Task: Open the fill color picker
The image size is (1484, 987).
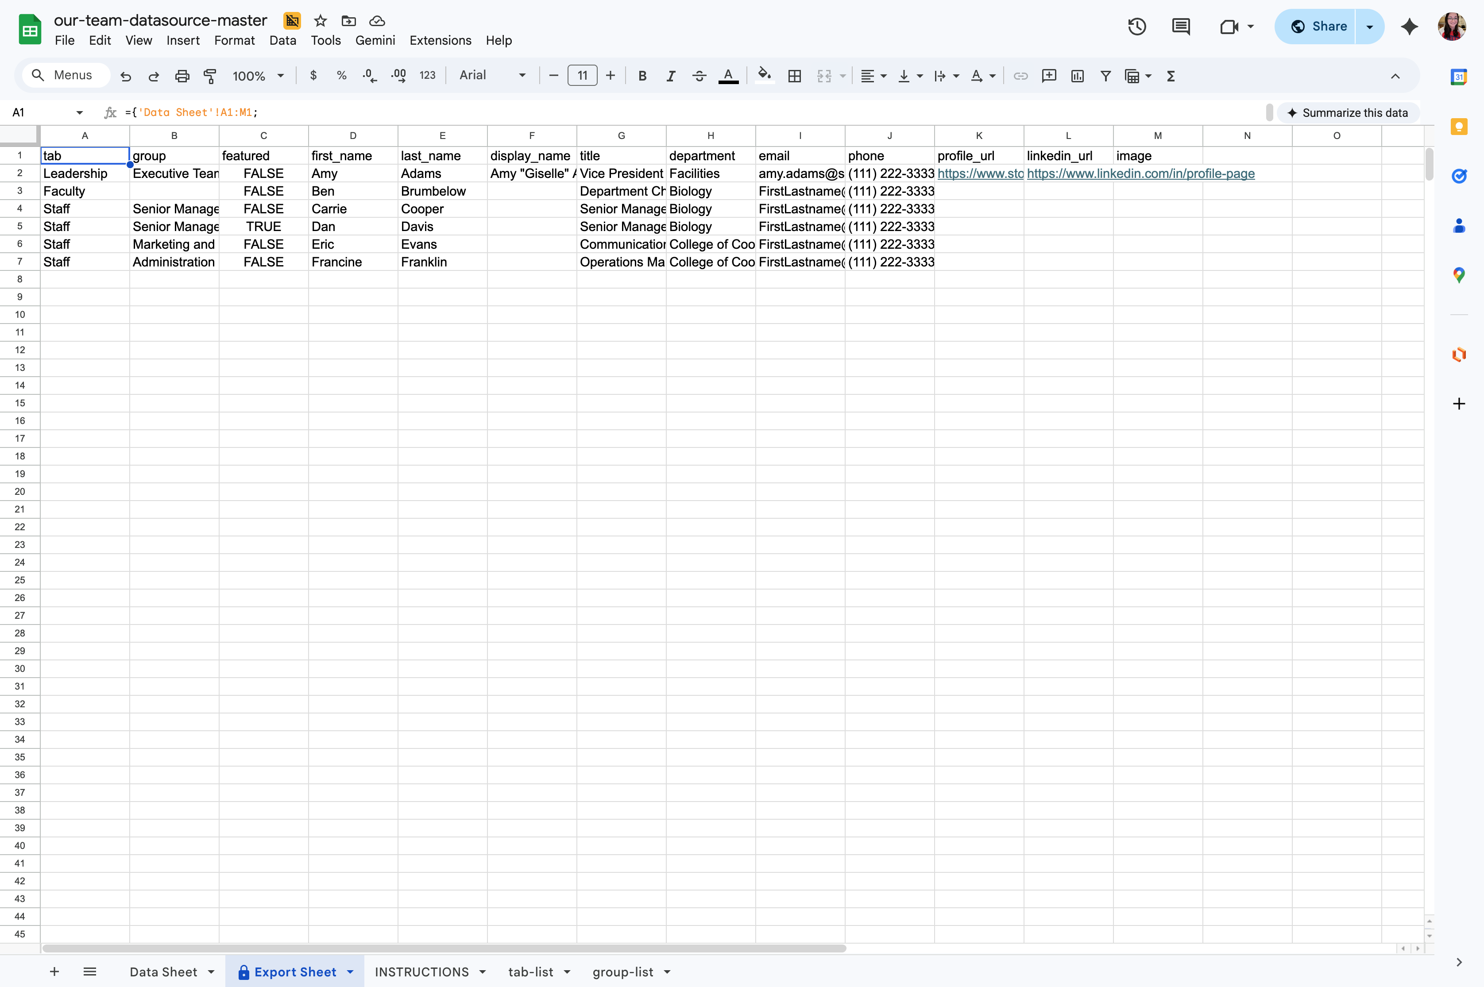Action: [764, 76]
